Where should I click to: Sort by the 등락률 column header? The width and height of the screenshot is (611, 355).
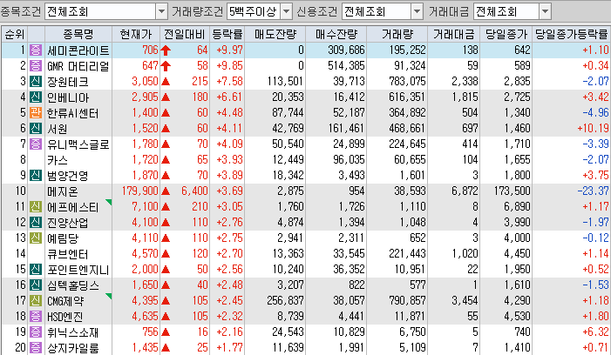[227, 34]
